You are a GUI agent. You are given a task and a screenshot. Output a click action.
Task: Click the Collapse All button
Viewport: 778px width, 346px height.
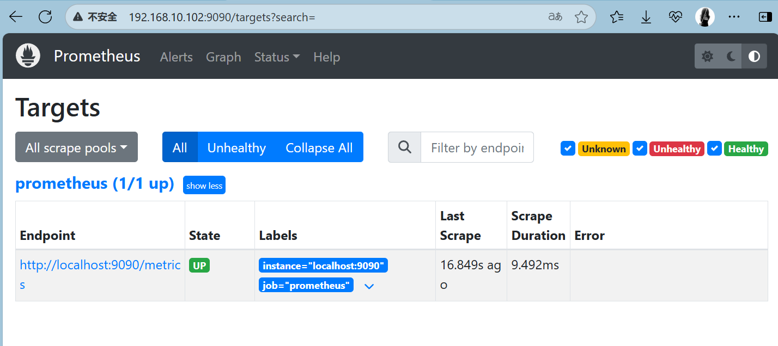click(319, 147)
